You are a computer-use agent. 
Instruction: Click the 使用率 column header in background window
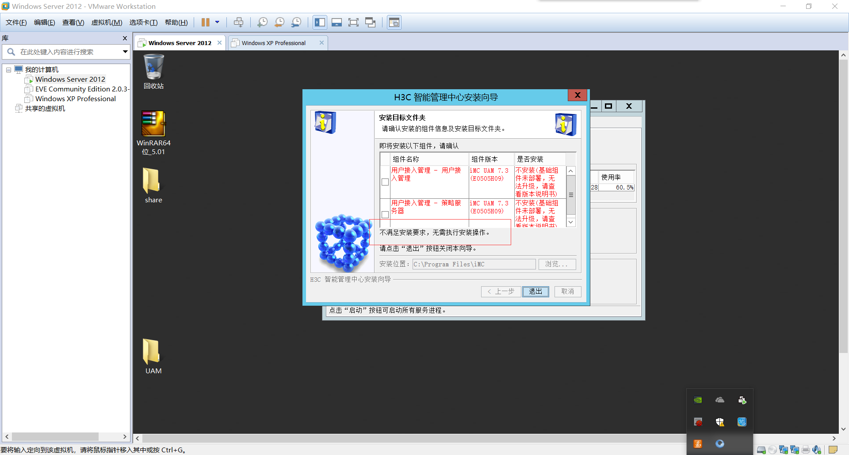(x=617, y=177)
